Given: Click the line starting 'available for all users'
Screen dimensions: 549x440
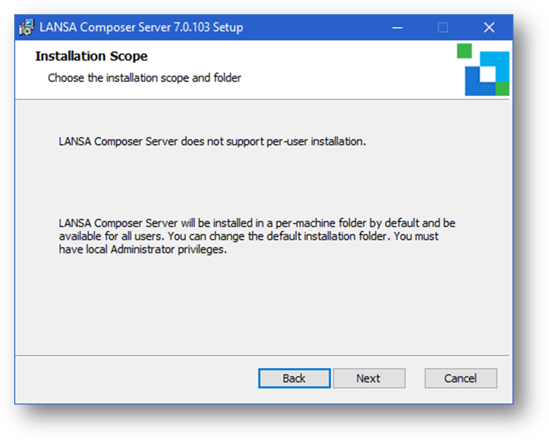Looking at the screenshot, I should coord(249,236).
